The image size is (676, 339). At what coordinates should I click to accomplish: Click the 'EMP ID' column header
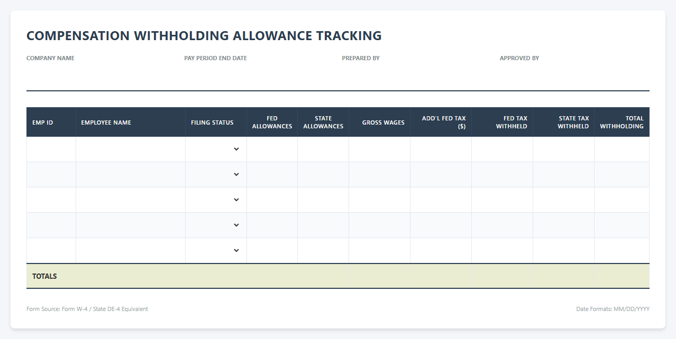point(51,123)
